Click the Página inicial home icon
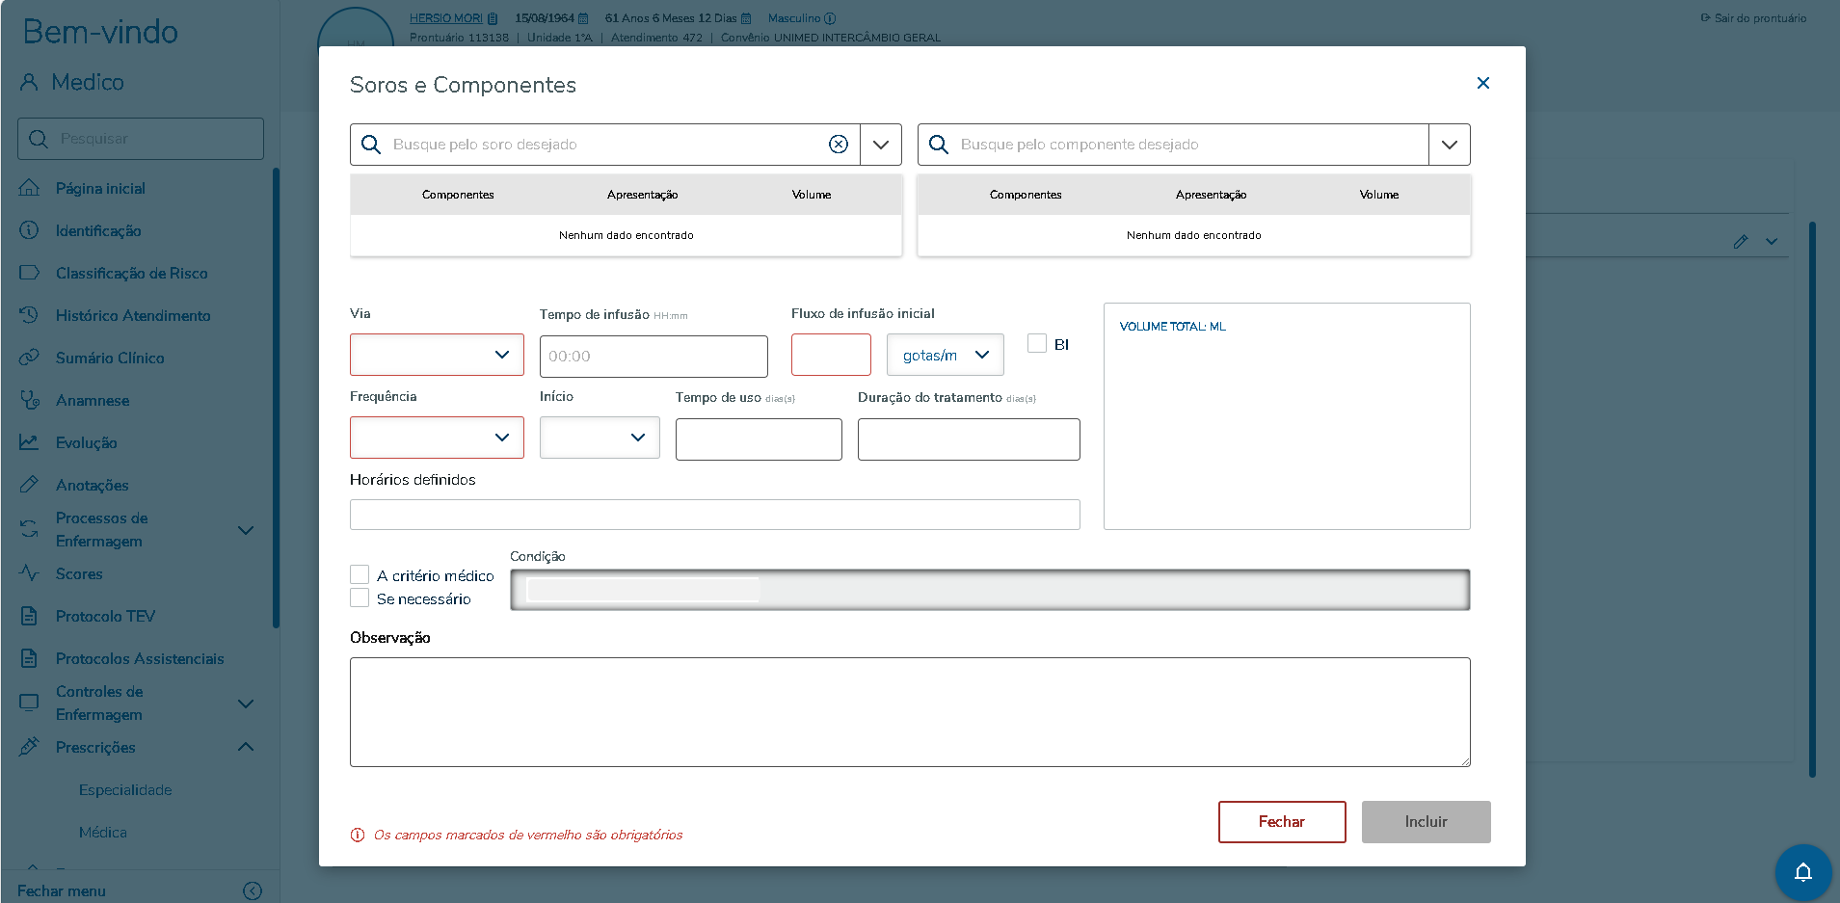This screenshot has height=903, width=1840. pyautogui.click(x=30, y=188)
